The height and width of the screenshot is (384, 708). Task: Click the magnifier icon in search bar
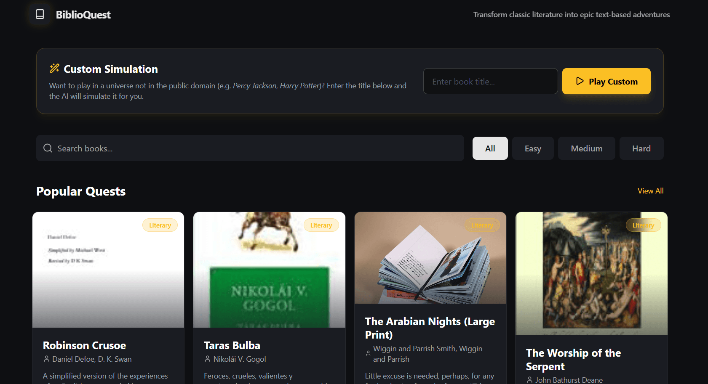(x=48, y=148)
